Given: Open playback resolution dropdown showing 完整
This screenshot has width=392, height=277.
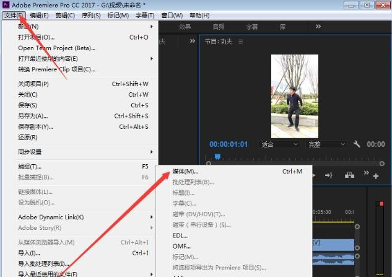Looking at the screenshot, I should pyautogui.click(x=326, y=144).
